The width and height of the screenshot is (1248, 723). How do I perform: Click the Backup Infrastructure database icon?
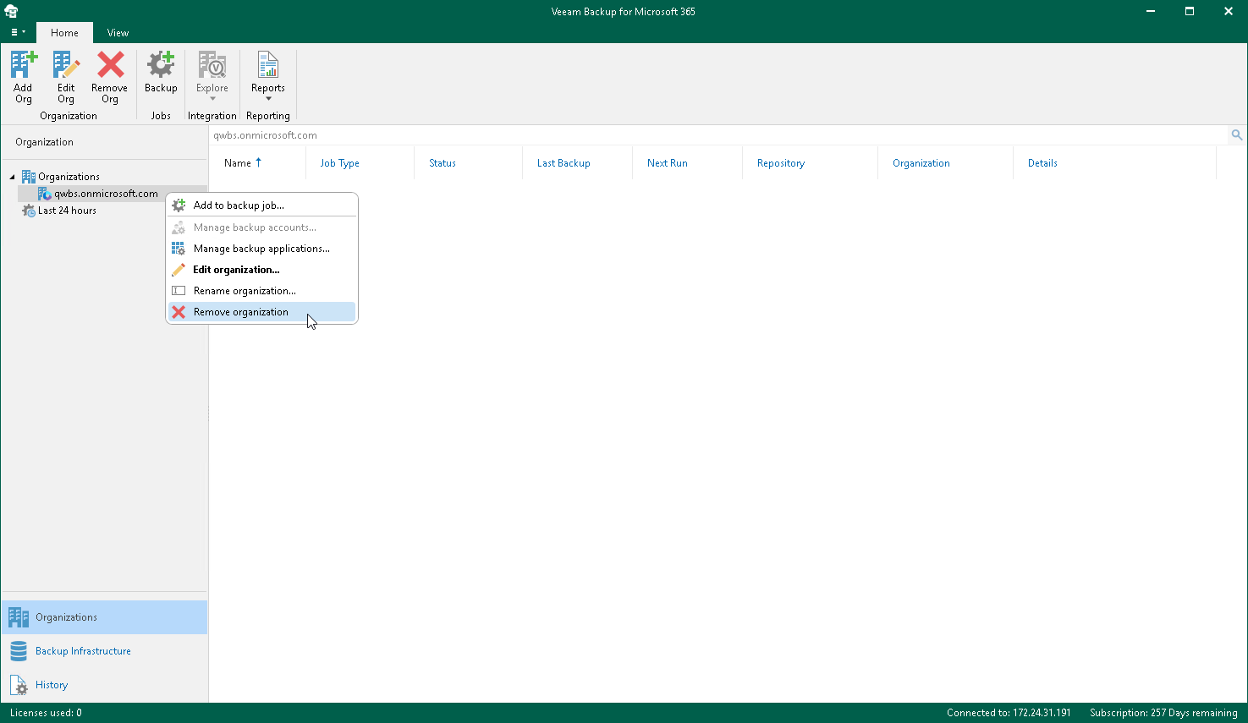(x=19, y=651)
